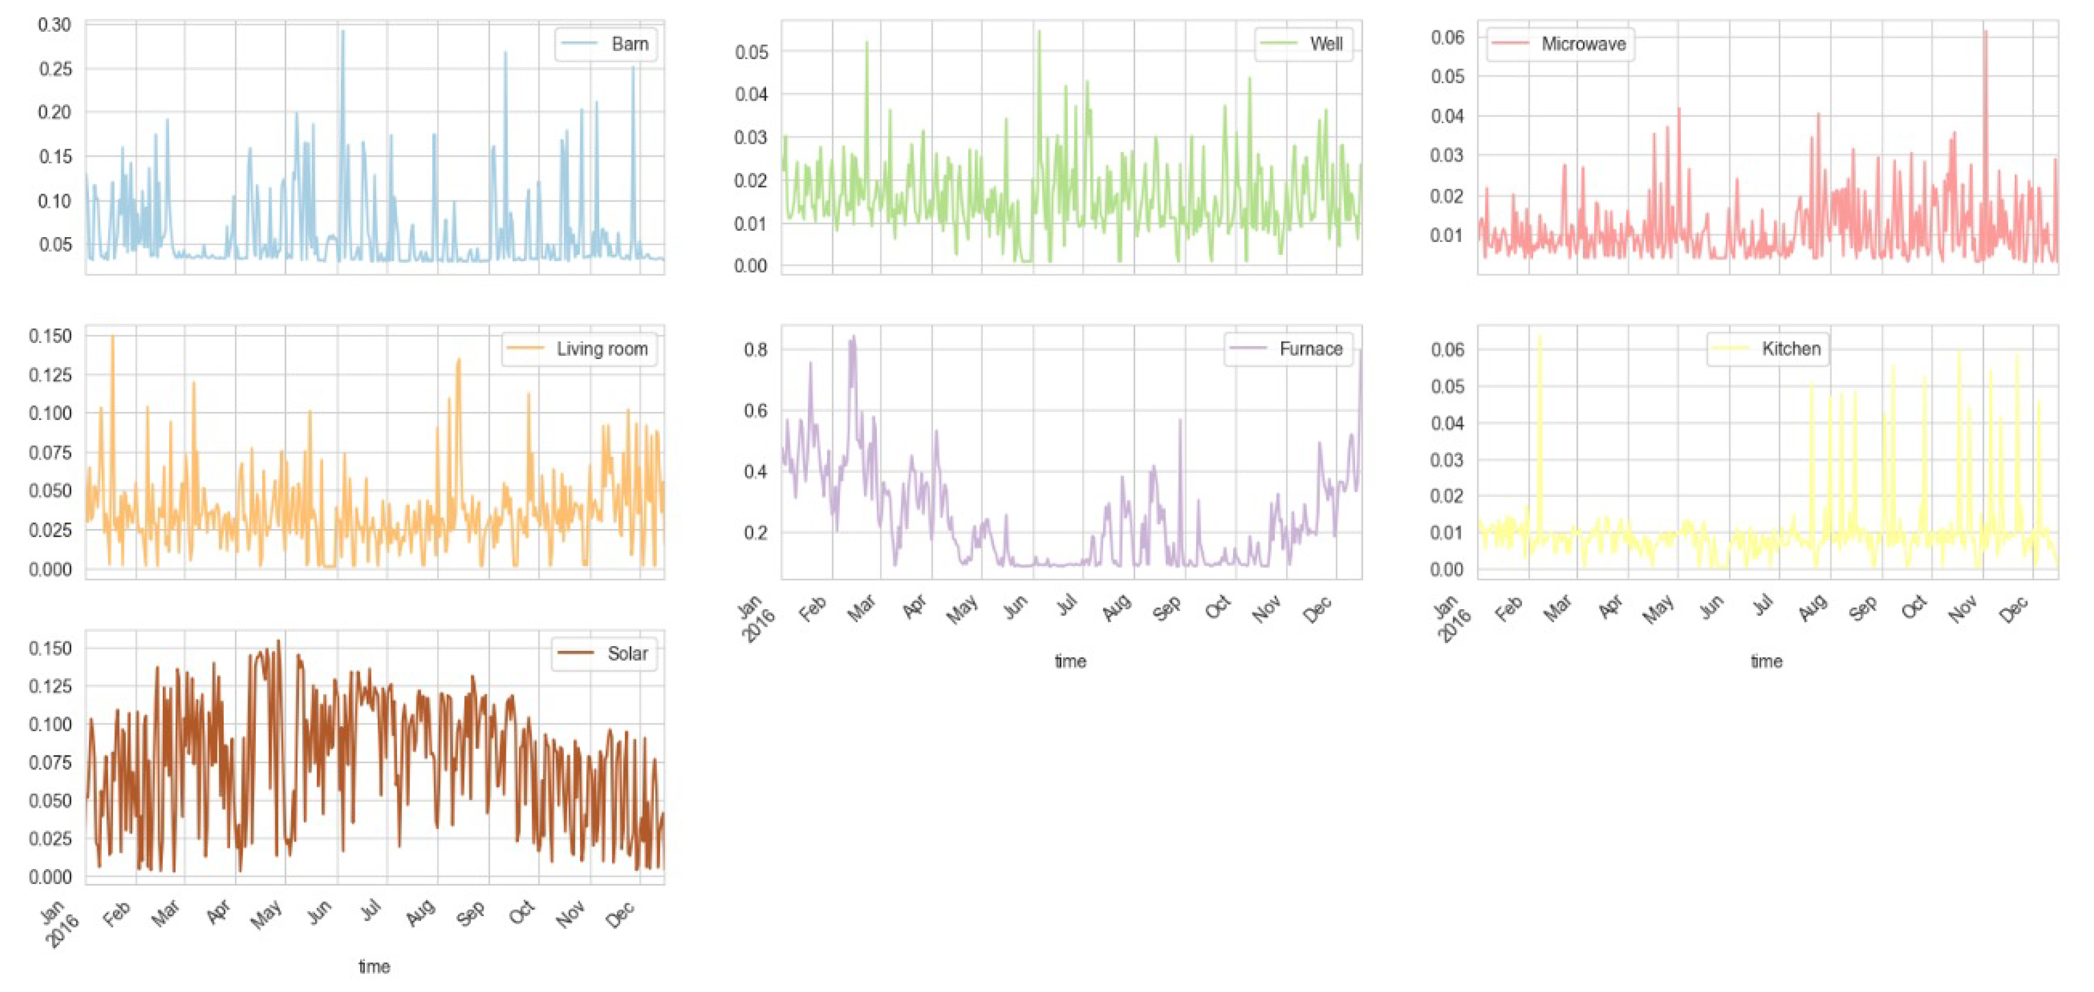2094x992 pixels.
Task: Click the 0.8 y-axis label on Furnace chart
Action: [755, 350]
